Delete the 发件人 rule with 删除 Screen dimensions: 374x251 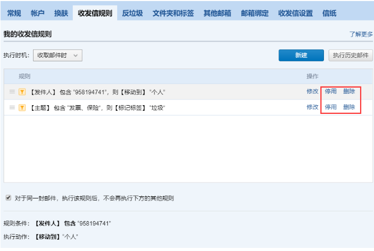click(349, 92)
